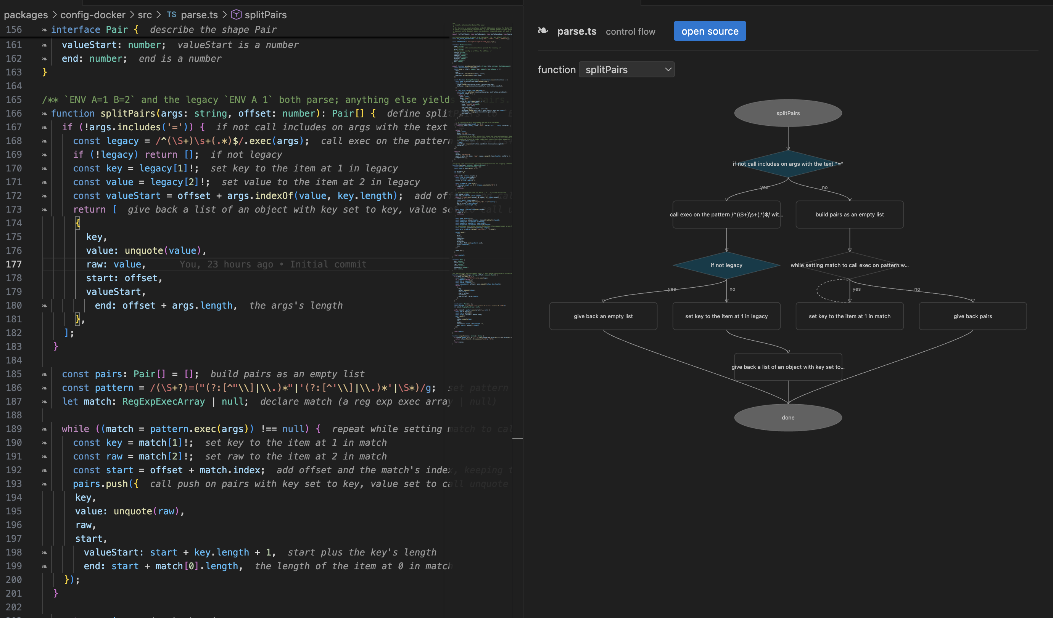1053x618 pixels.
Task: Click the 'build pairs as an empty list' node
Action: pyautogui.click(x=850, y=215)
